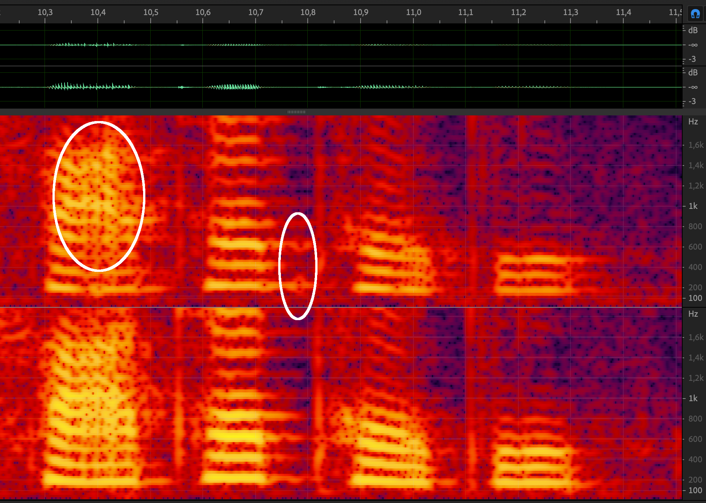
Task: Toggle the blue snapping magnet icon
Action: click(695, 14)
